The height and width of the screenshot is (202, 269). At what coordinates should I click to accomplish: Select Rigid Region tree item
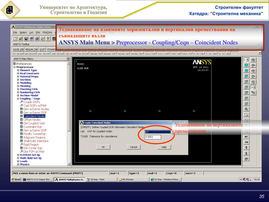(x=31, y=144)
